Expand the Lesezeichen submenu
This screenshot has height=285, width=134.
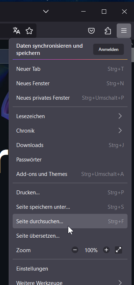tap(70, 116)
